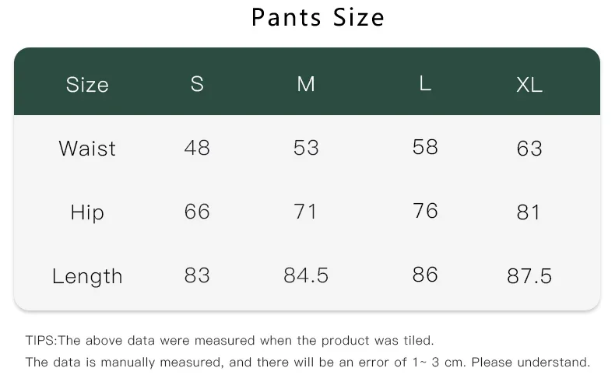Select the Size header cell
The image size is (615, 375).
coord(87,85)
